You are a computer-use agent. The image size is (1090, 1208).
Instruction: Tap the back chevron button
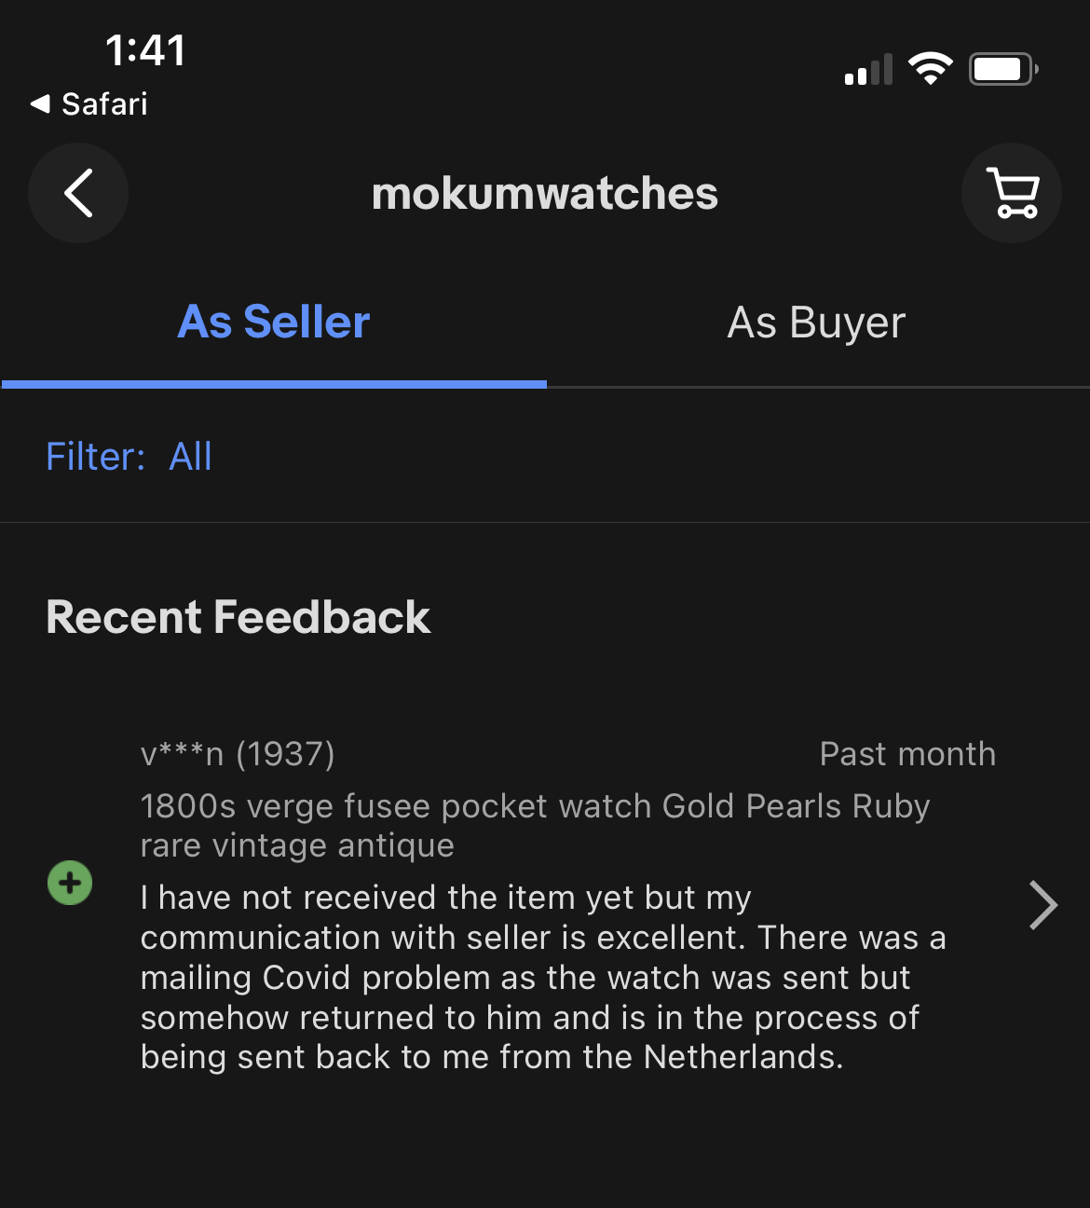click(x=78, y=193)
